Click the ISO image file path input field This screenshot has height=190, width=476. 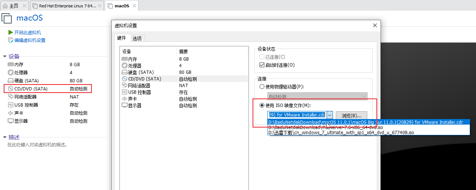point(297,115)
